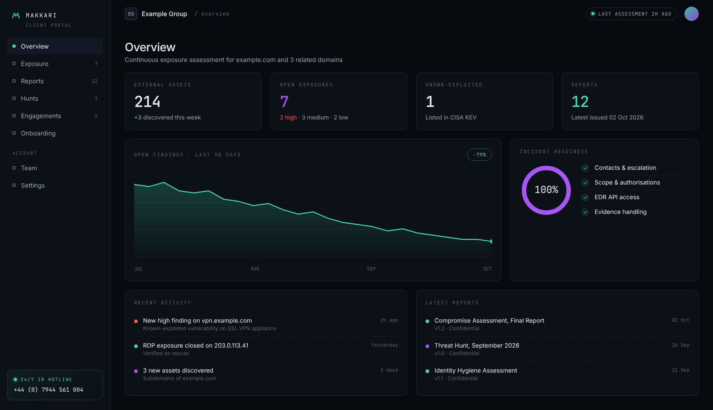
Task: Click the Reports count badge 12 in sidebar
Action: (94, 81)
